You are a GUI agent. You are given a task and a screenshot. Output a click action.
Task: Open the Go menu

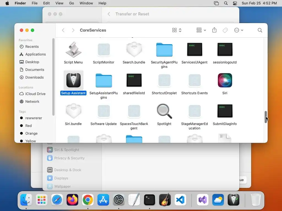click(71, 3)
